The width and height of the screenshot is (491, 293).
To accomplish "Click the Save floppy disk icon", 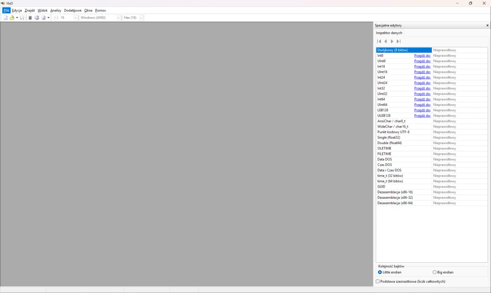I will pos(22,18).
